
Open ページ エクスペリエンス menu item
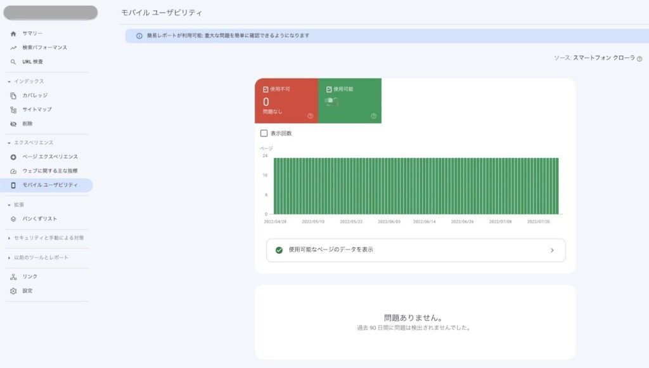click(x=49, y=157)
